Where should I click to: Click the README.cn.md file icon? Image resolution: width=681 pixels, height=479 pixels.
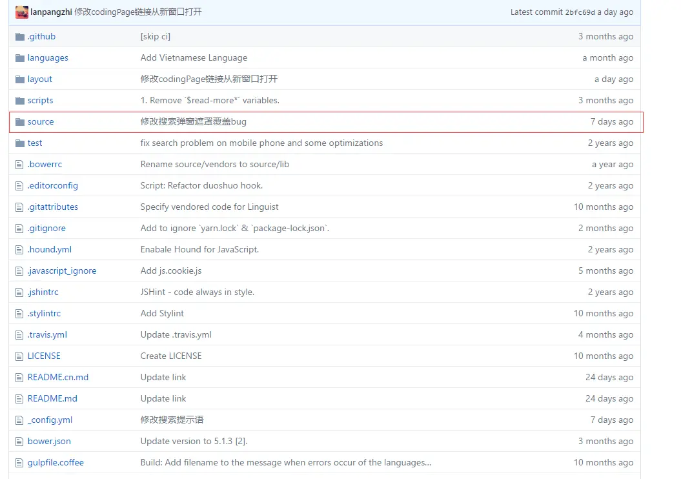[x=19, y=377]
